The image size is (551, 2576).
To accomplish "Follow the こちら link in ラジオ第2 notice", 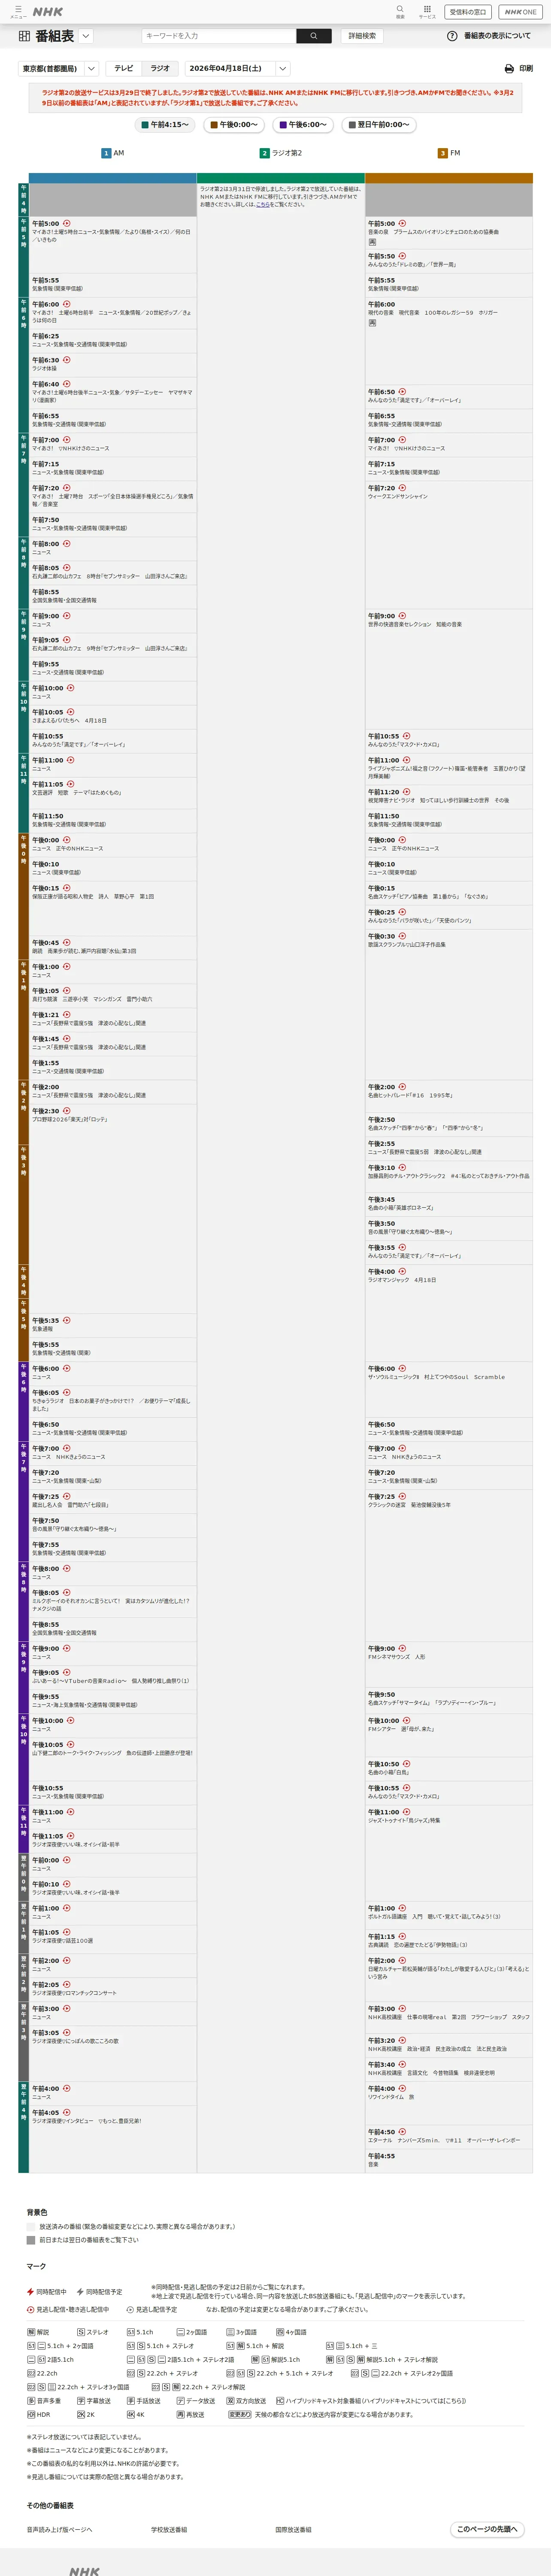I will [x=263, y=204].
